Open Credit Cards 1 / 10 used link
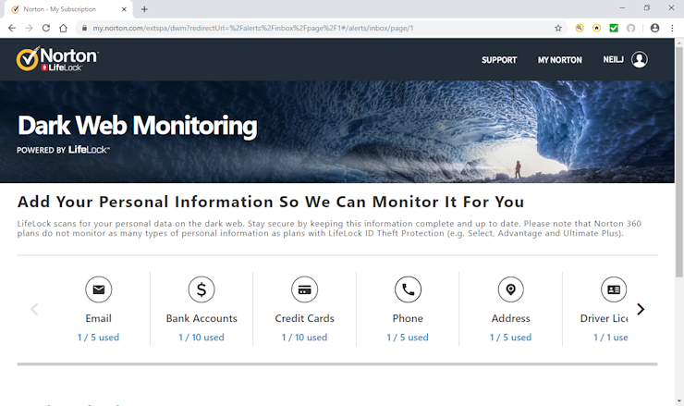The height and width of the screenshot is (406, 684). pyautogui.click(x=304, y=338)
